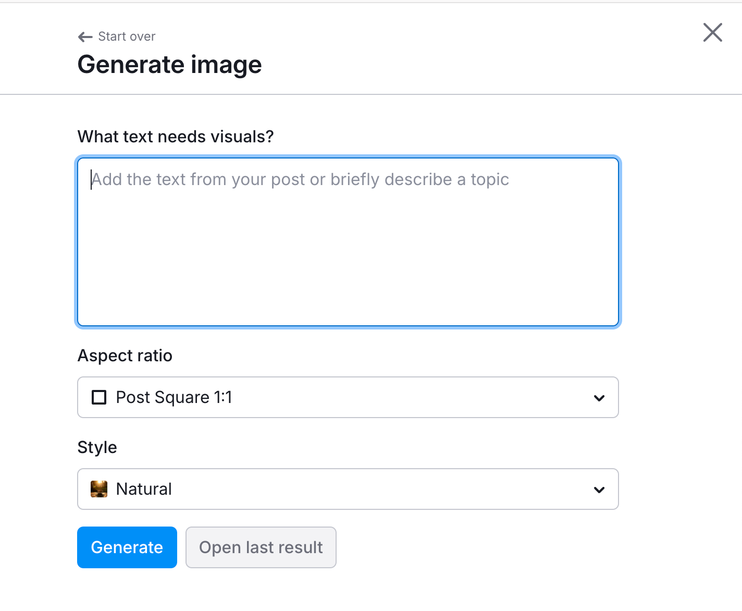The width and height of the screenshot is (742, 611).
Task: Click the square aspect ratio icon
Action: coord(98,397)
